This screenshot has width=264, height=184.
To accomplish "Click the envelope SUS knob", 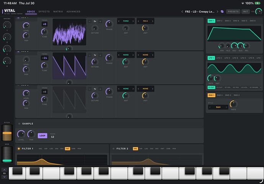I will point(241,46).
